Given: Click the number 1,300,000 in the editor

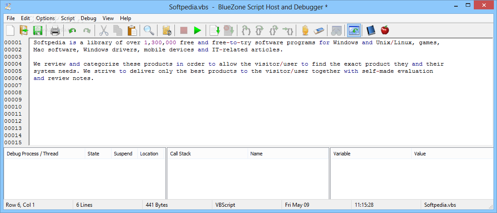Looking at the screenshot, I should click(160, 42).
